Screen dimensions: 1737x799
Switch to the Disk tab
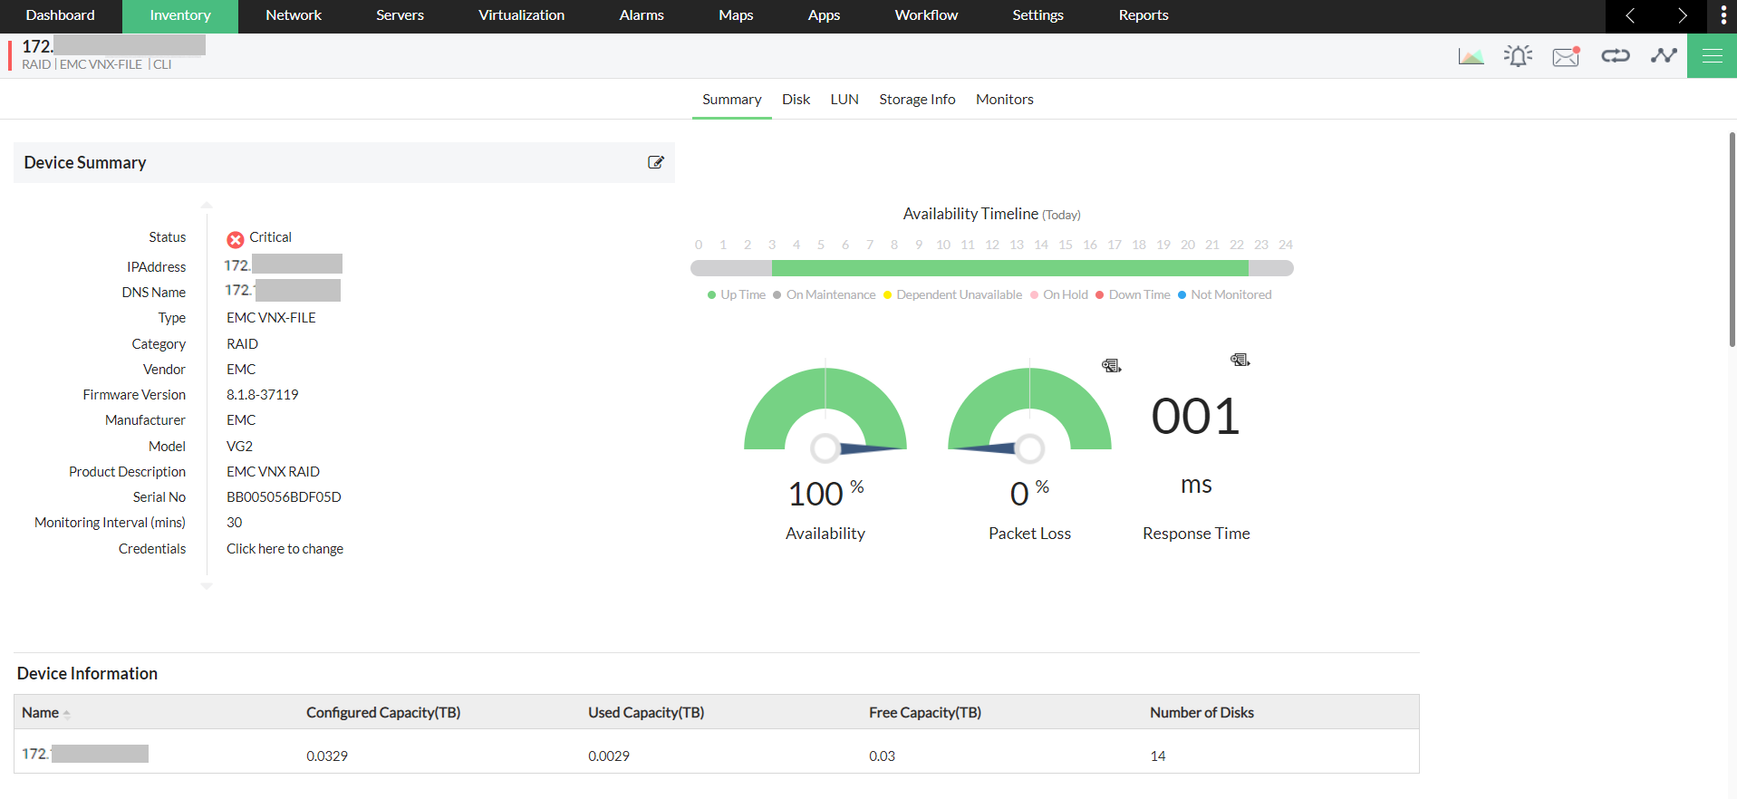(796, 100)
